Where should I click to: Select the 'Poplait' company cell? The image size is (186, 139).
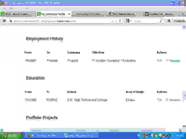tap(73, 61)
